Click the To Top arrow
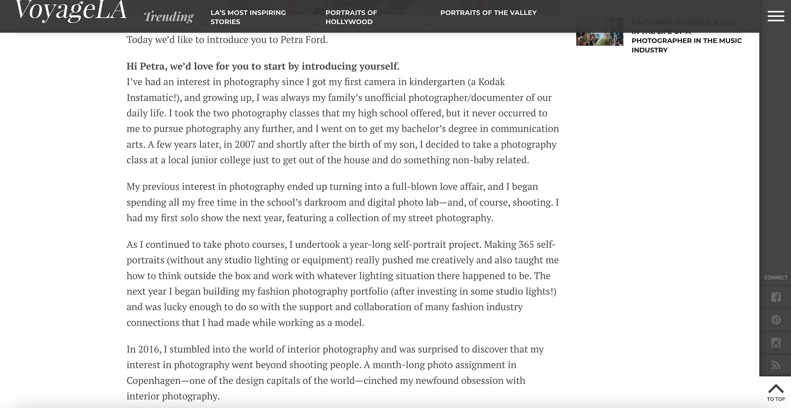The height and width of the screenshot is (408, 791). [776, 389]
